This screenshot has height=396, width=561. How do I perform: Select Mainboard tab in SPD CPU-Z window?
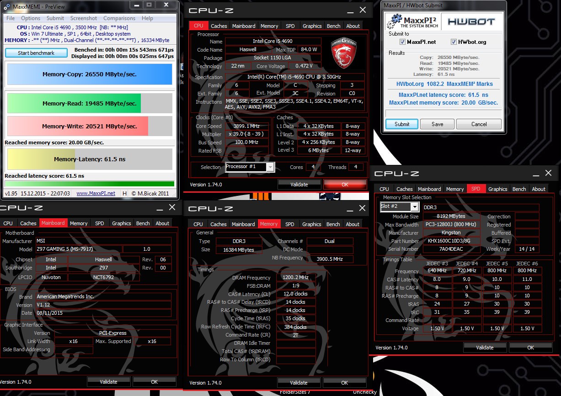[429, 189]
